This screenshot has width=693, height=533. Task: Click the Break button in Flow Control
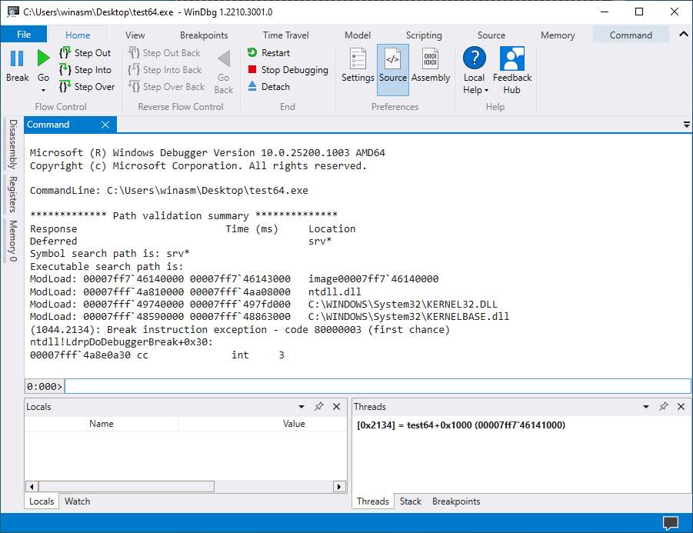point(17,65)
